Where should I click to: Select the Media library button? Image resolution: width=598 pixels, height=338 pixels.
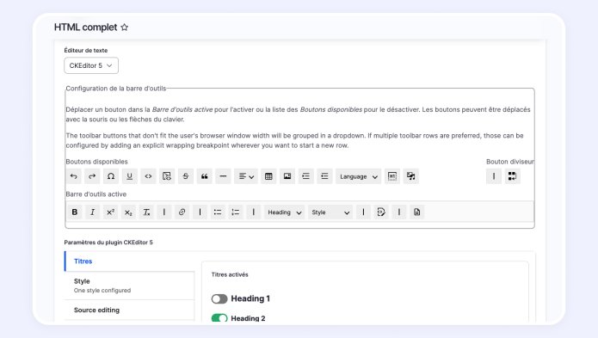tap(410, 176)
